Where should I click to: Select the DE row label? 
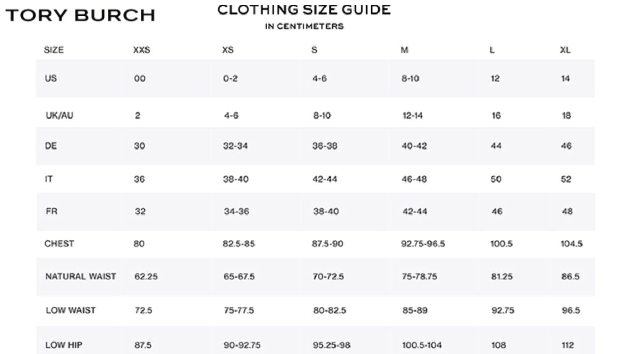coord(51,146)
